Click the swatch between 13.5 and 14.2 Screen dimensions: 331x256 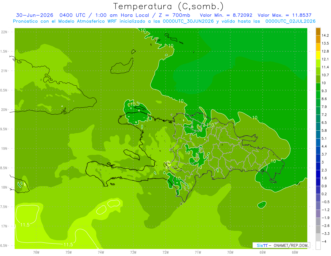click(x=318, y=39)
